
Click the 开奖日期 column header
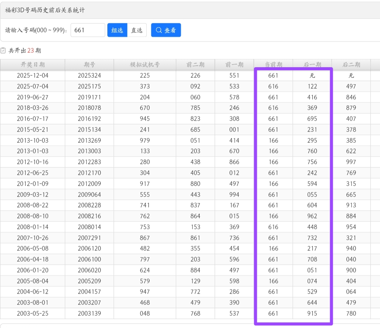(x=33, y=65)
